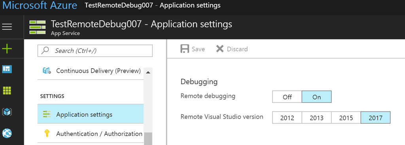Open the App Services globe icon
The width and height of the screenshot is (405, 145).
[7, 133]
